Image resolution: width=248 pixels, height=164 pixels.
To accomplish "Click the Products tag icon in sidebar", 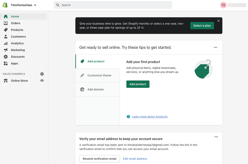I will click(6, 30).
